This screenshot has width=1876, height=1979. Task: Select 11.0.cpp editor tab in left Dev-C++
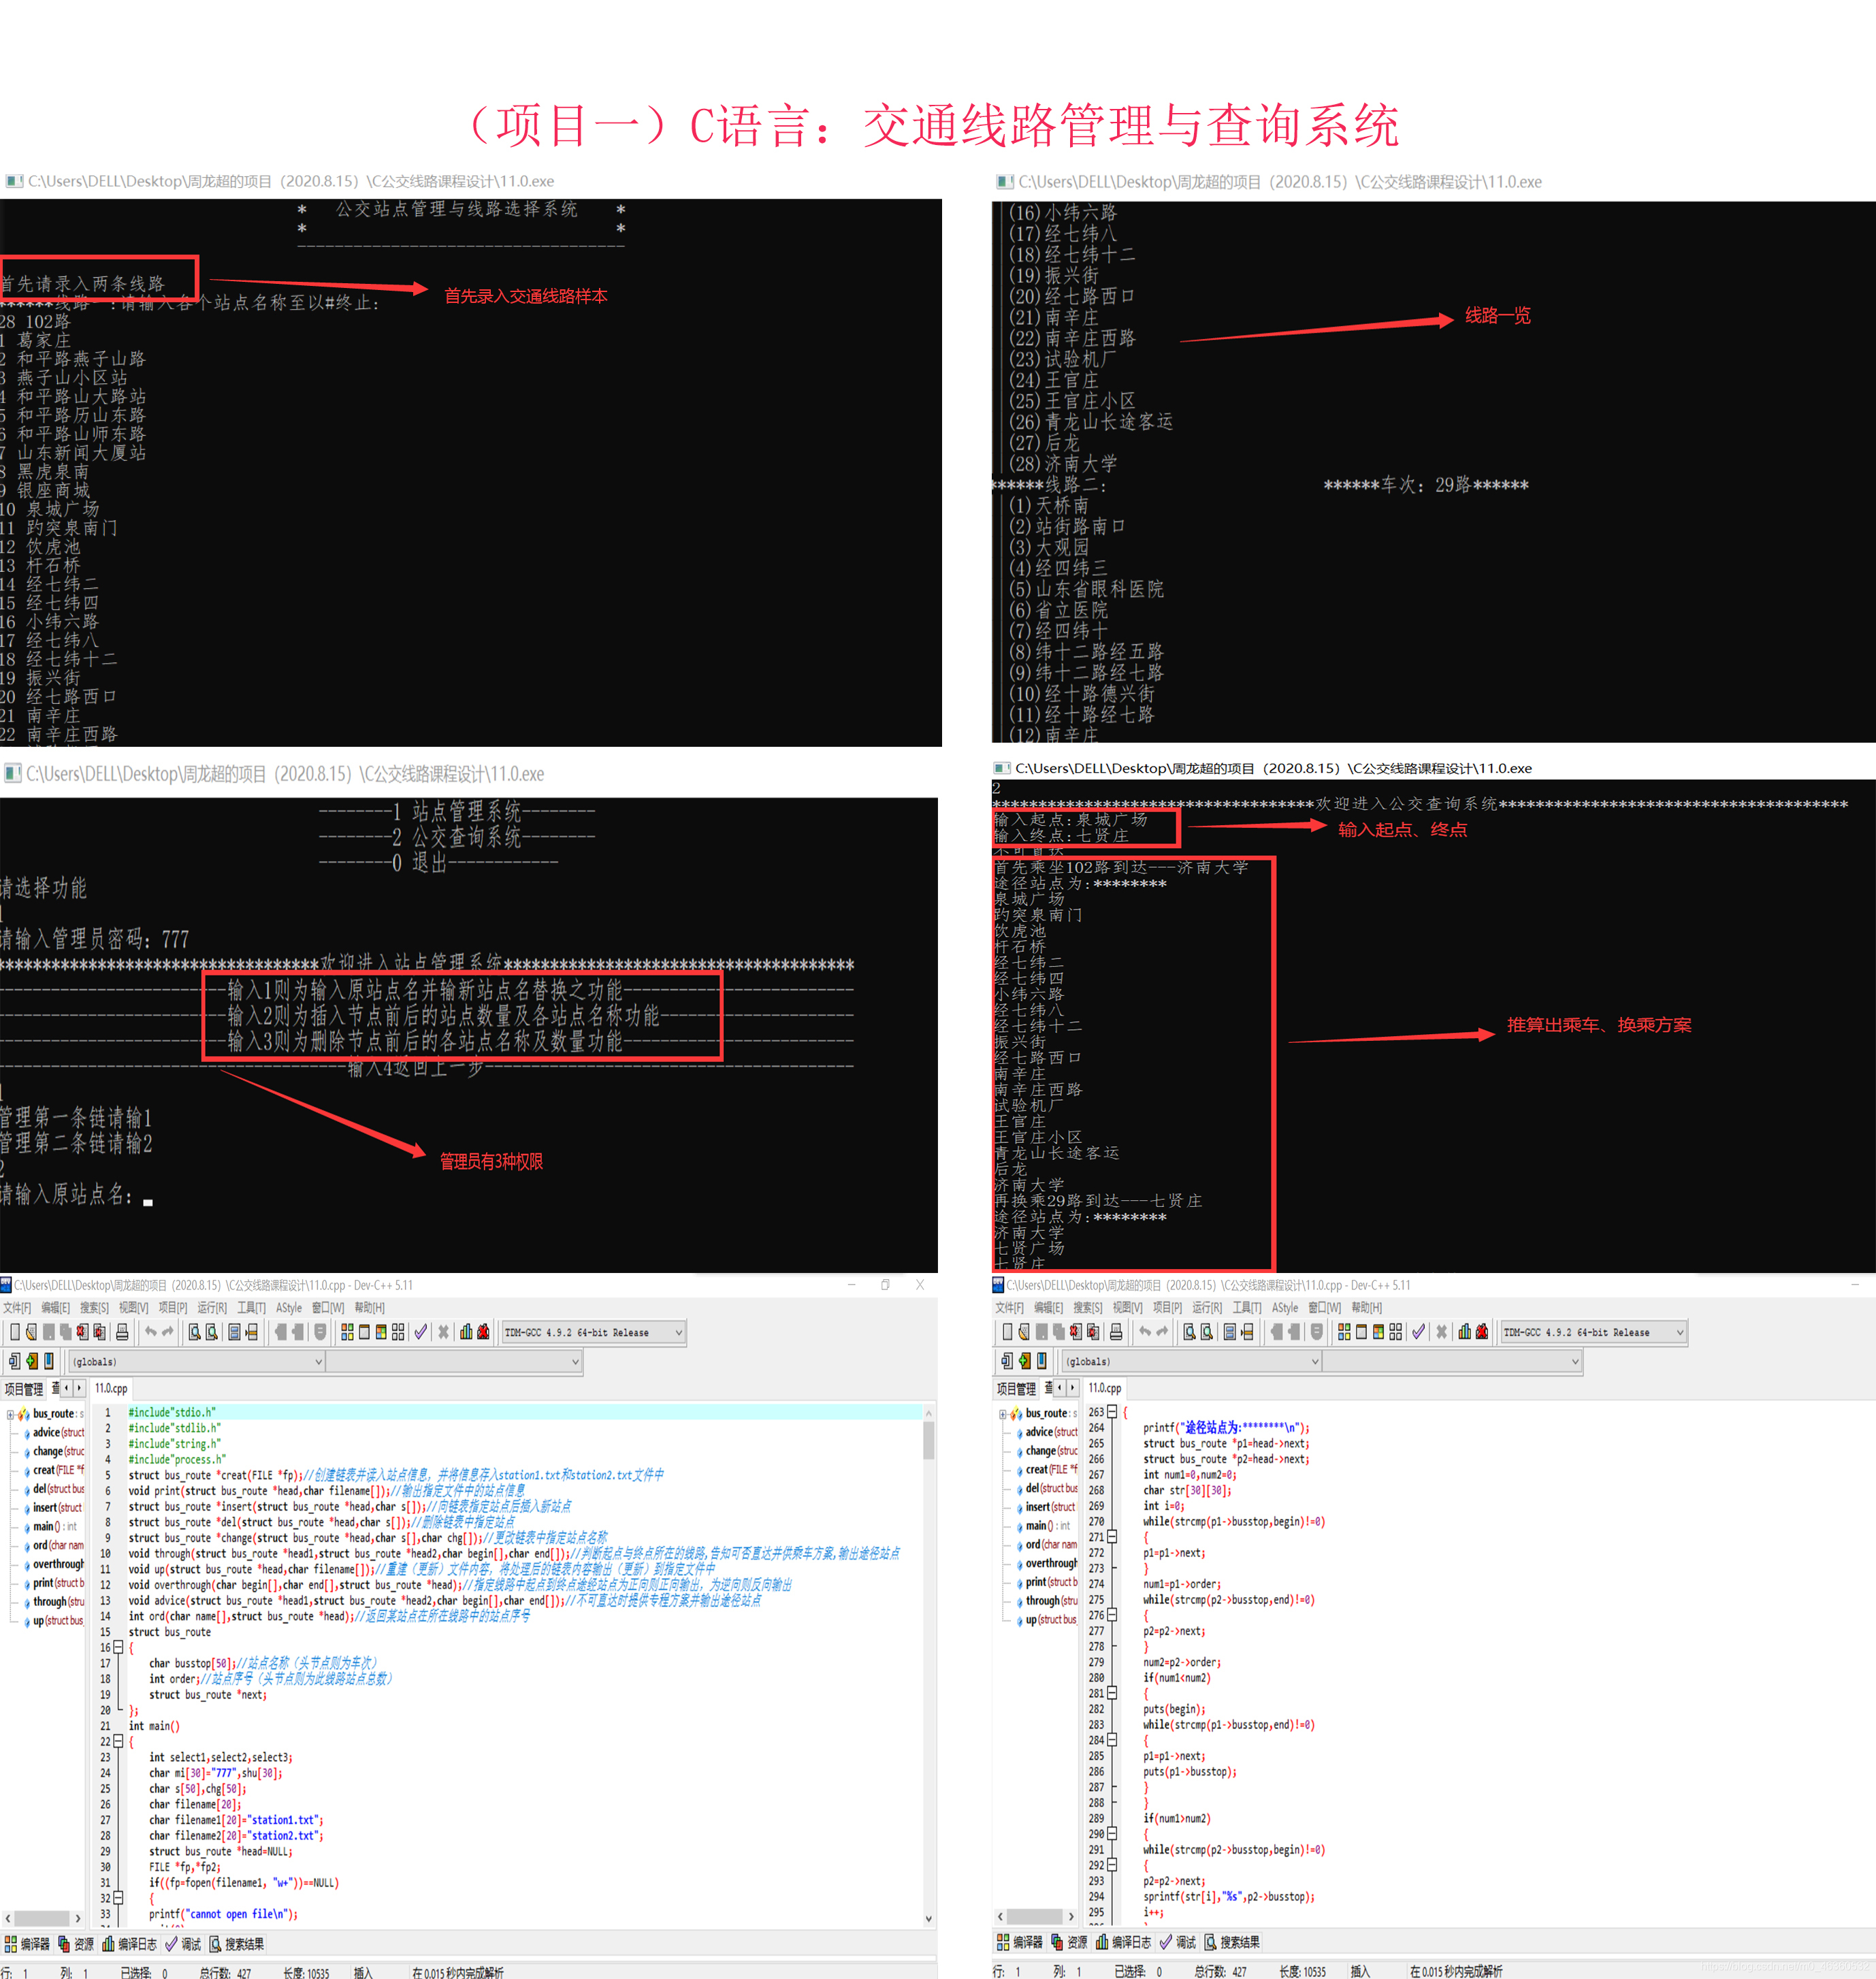[x=111, y=1389]
